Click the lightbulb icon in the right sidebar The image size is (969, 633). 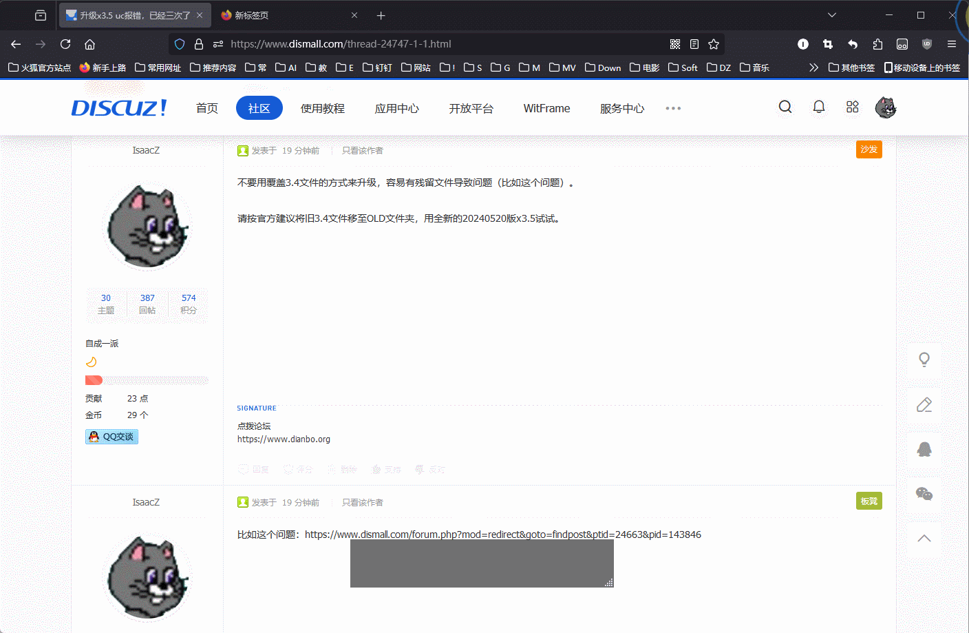(924, 360)
